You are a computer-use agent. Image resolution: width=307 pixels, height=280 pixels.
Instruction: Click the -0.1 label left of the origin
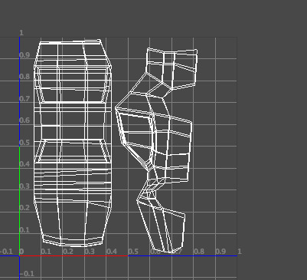pos(6,252)
